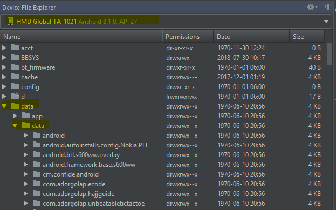Expand the acct folder
The height and width of the screenshot is (210, 336).
coord(4,48)
